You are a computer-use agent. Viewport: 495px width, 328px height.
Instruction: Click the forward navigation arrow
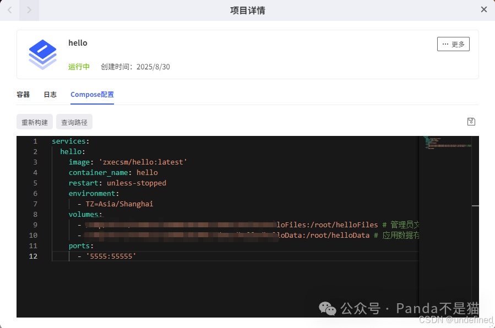(29, 10)
